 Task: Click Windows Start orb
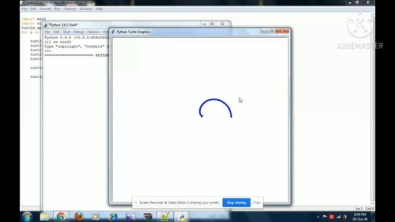coord(27,216)
